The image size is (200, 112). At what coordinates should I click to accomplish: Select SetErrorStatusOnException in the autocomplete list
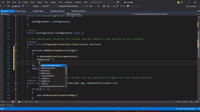tap(52, 66)
